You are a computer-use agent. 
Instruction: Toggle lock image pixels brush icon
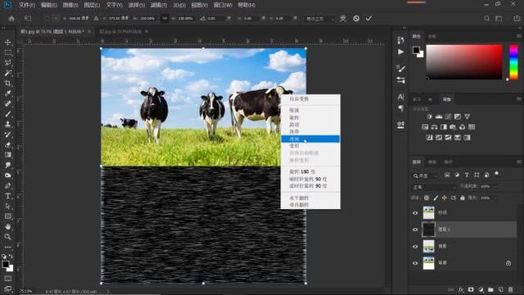click(436, 198)
